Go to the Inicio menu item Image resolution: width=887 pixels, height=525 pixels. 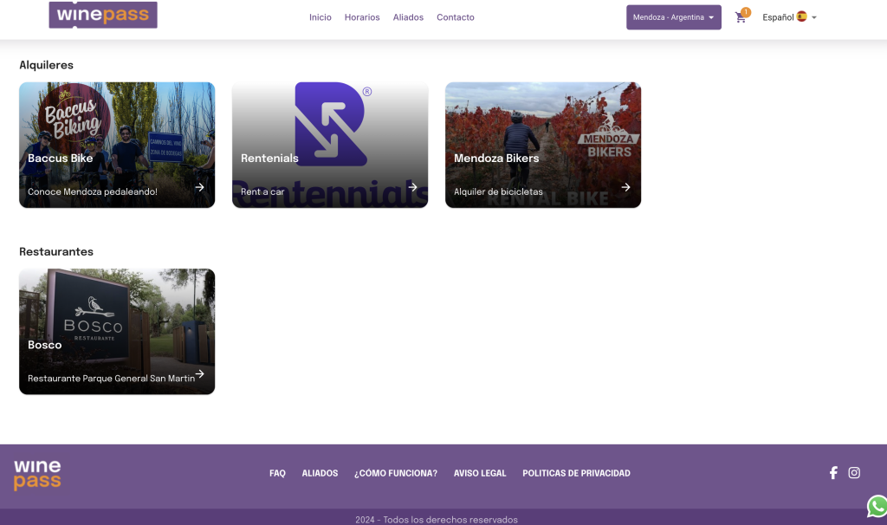320,17
